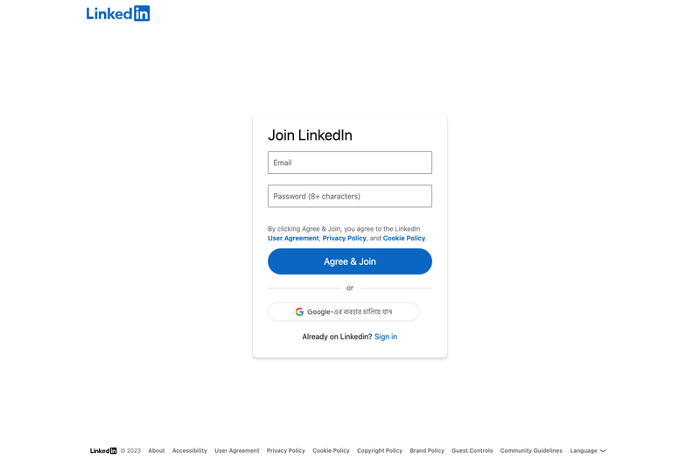Open the footer User Agreement link

[x=236, y=451]
